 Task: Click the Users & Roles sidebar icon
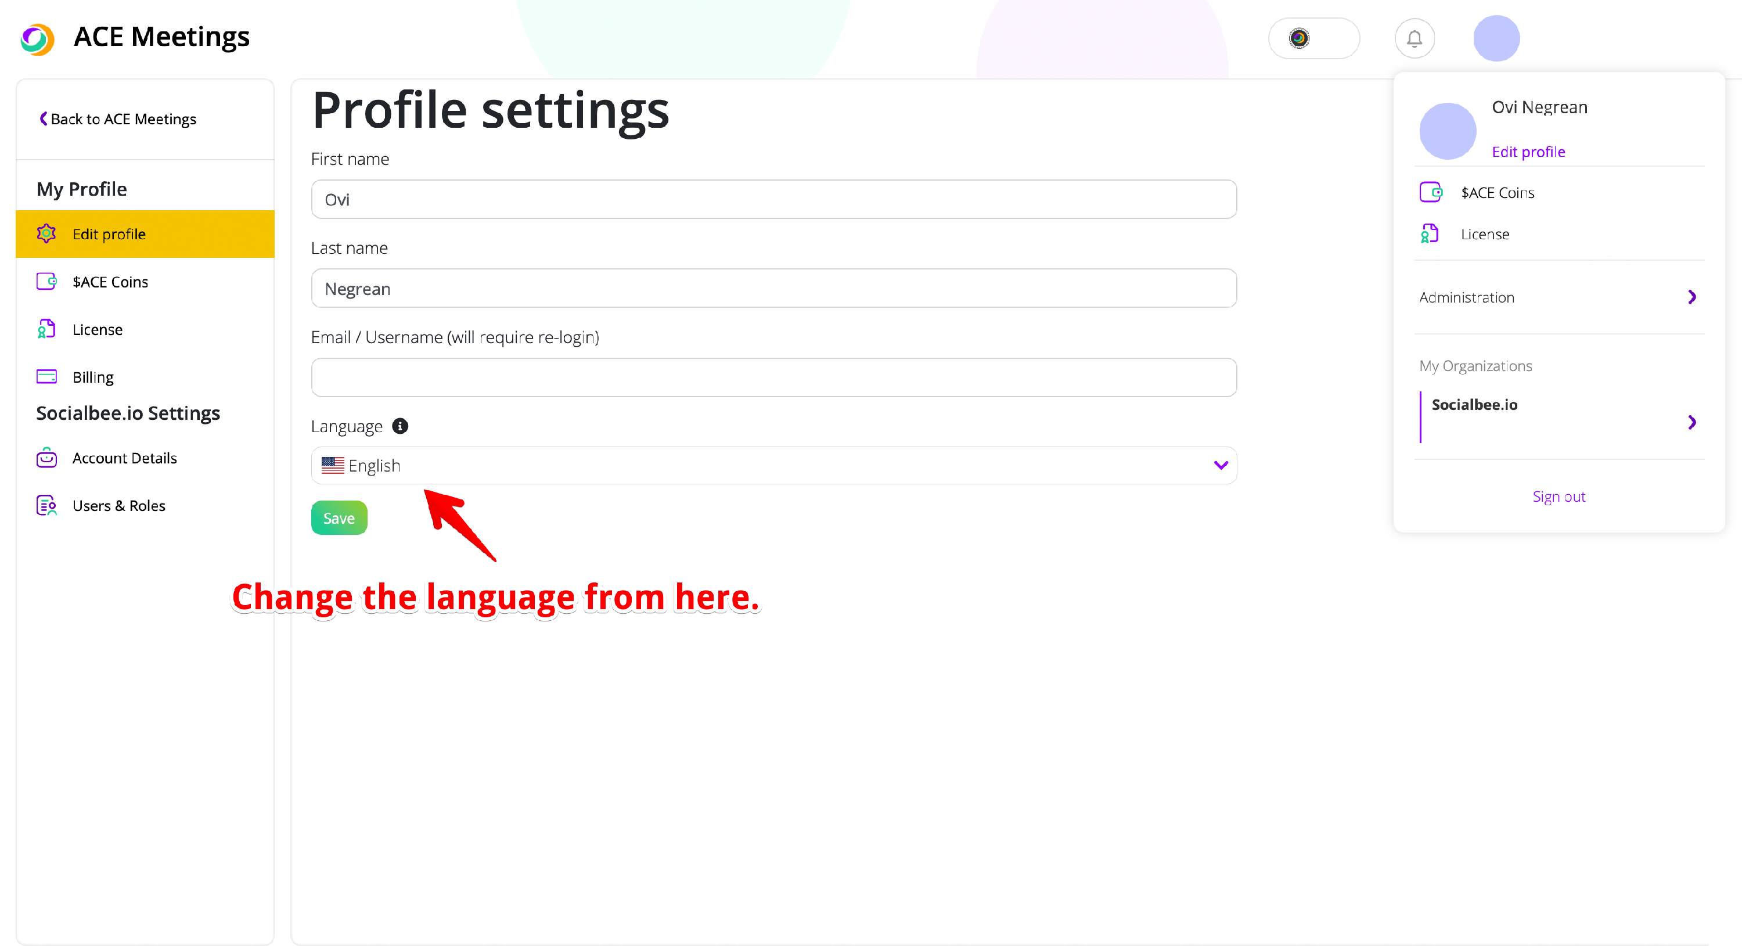(46, 506)
